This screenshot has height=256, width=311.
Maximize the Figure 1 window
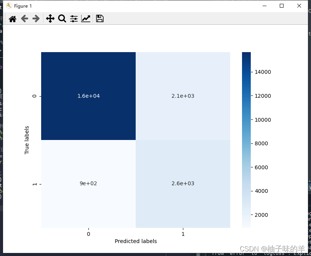pos(282,6)
